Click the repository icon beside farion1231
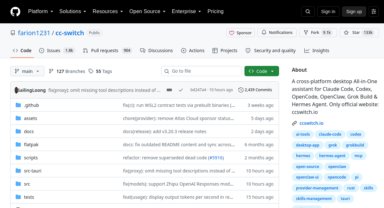The image size is (384, 208). pos(13,33)
